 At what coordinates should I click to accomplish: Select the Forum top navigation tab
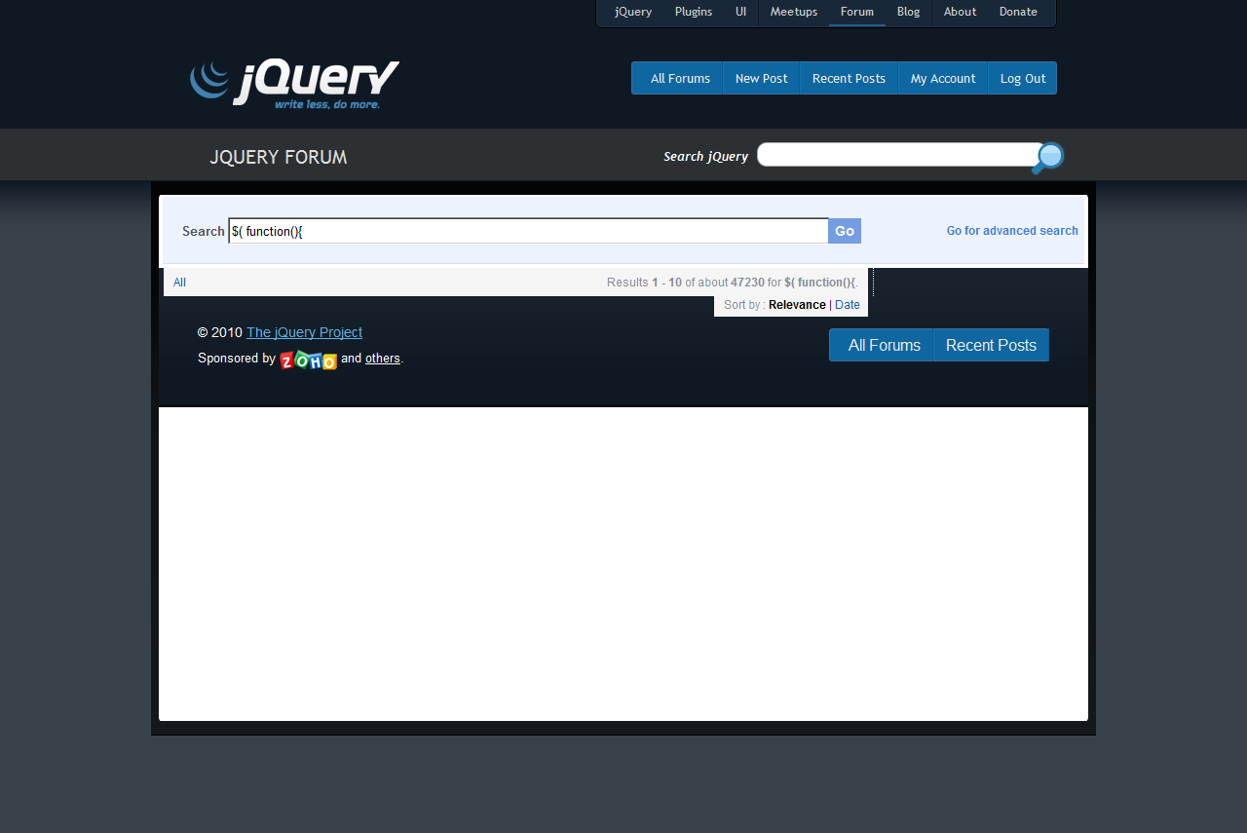pyautogui.click(x=857, y=12)
